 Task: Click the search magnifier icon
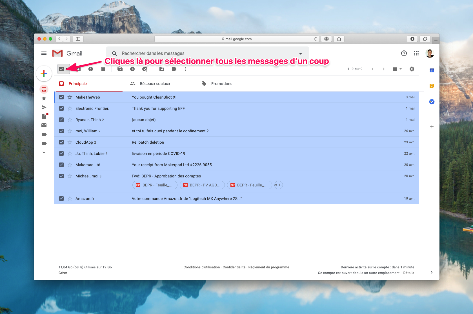[114, 54]
